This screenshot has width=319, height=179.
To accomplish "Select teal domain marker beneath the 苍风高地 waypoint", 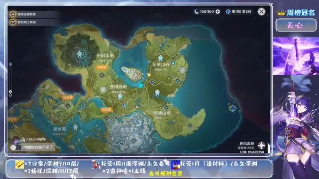I will click(125, 105).
